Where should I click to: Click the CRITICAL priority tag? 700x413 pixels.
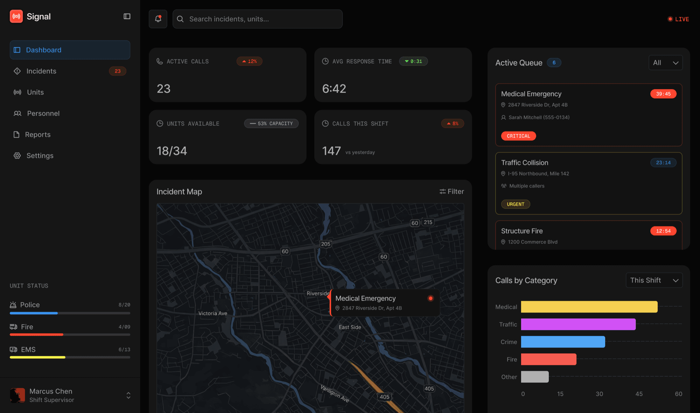[x=518, y=136]
